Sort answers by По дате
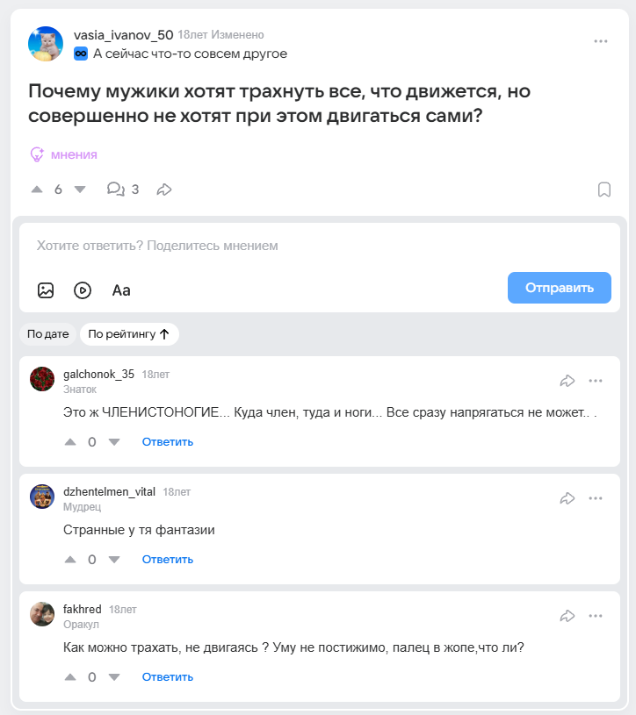The width and height of the screenshot is (636, 715). (47, 334)
